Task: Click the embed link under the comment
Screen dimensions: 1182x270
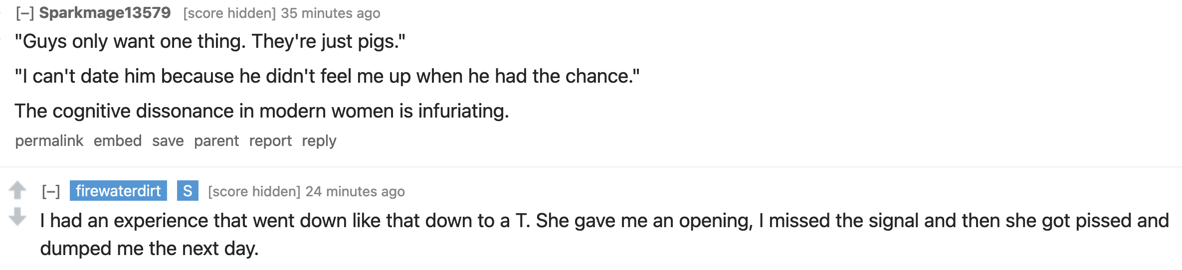Action: click(118, 141)
